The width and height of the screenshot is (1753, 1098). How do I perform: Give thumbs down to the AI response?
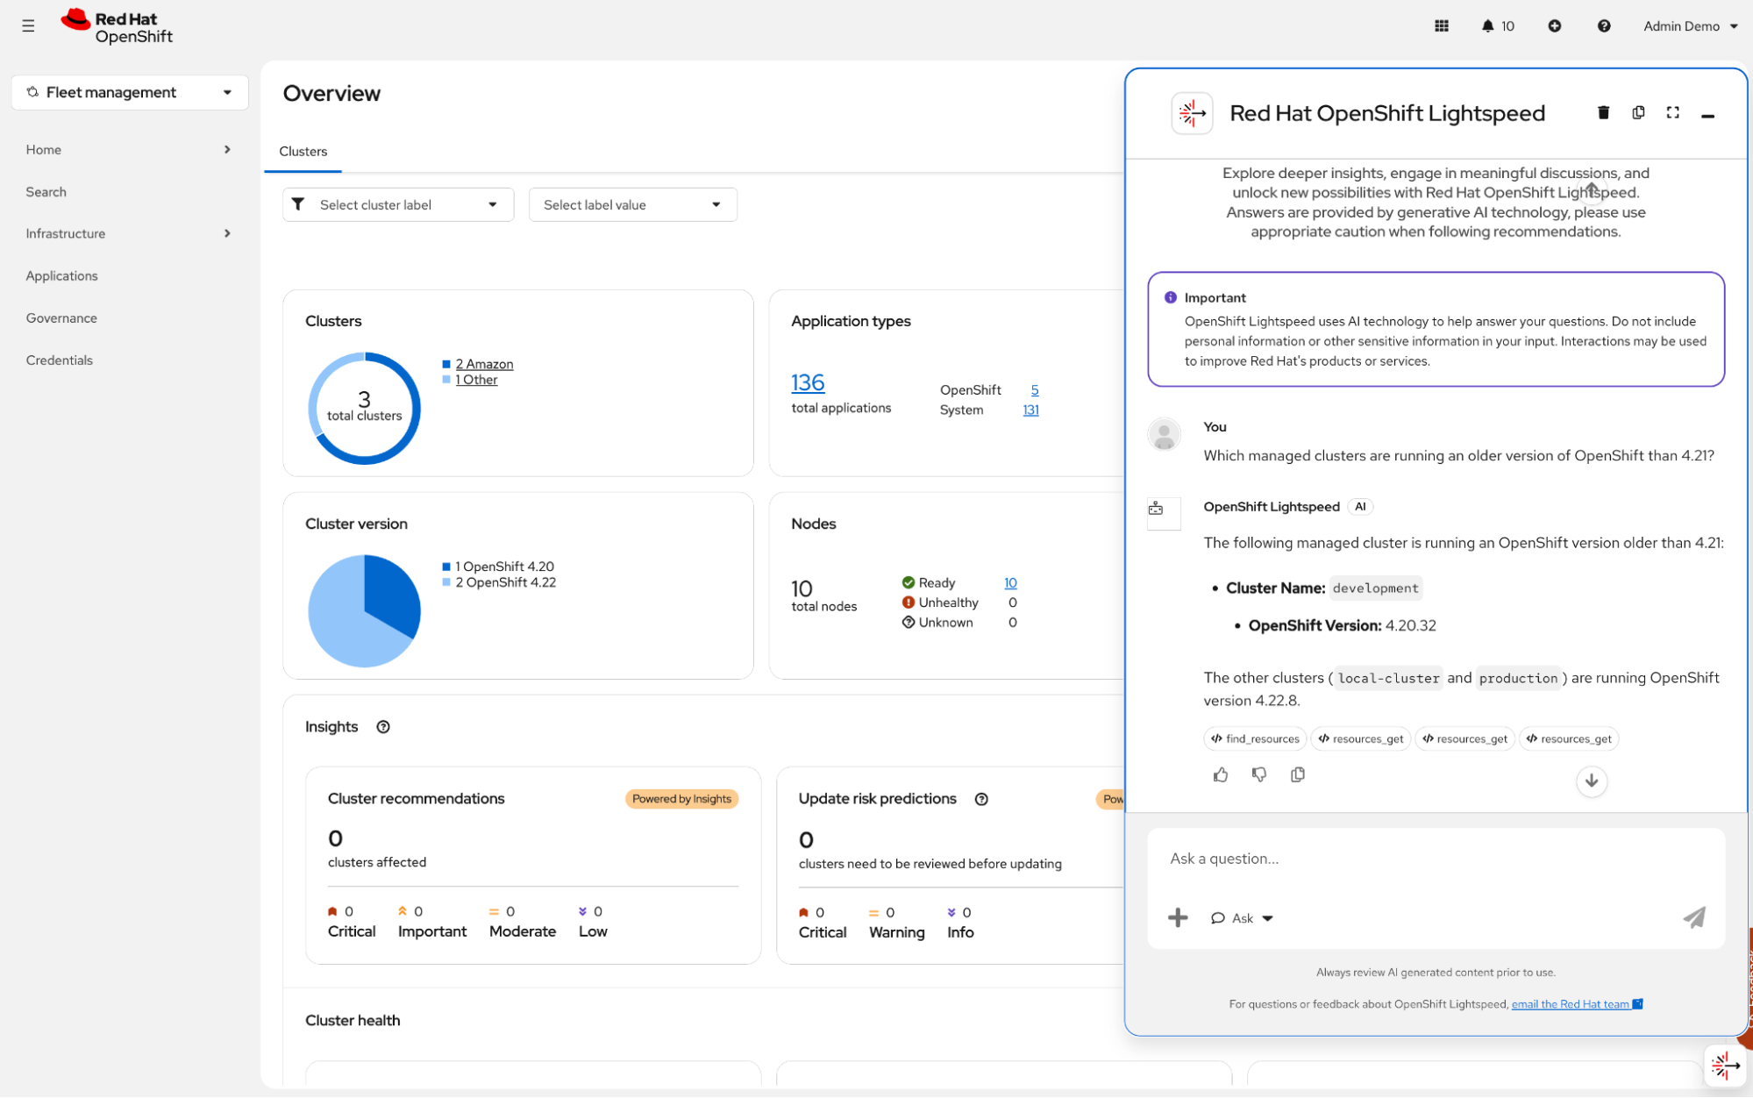[x=1258, y=774]
